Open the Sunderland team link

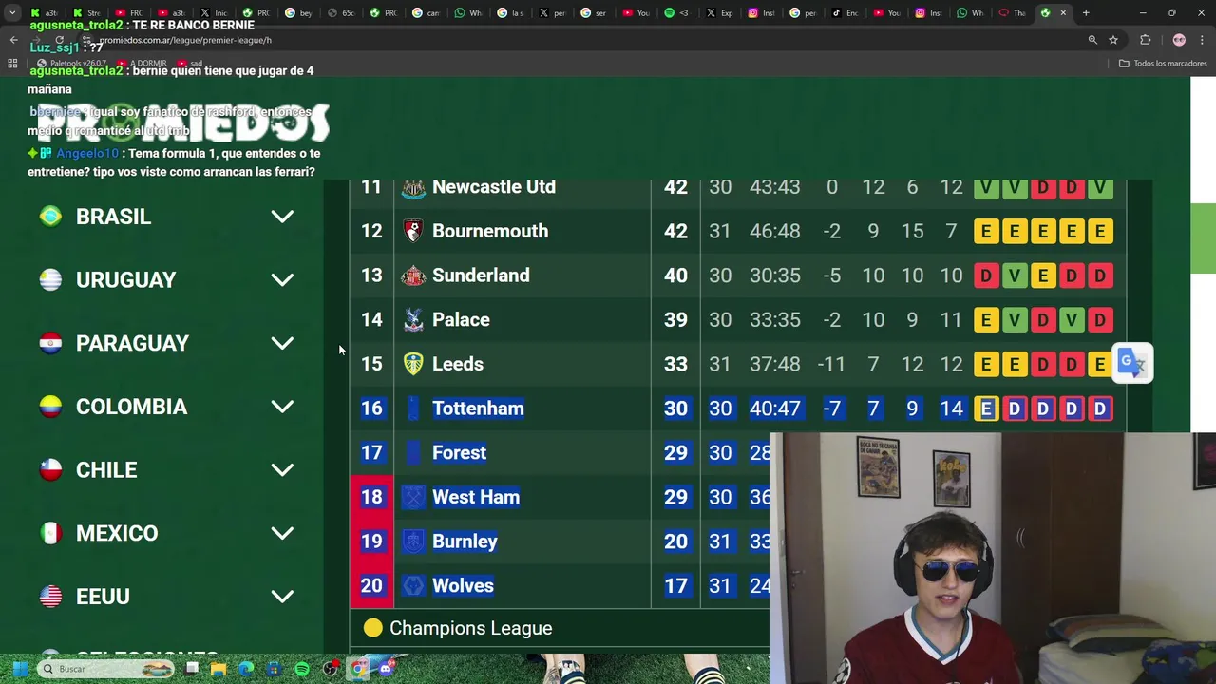click(x=481, y=275)
